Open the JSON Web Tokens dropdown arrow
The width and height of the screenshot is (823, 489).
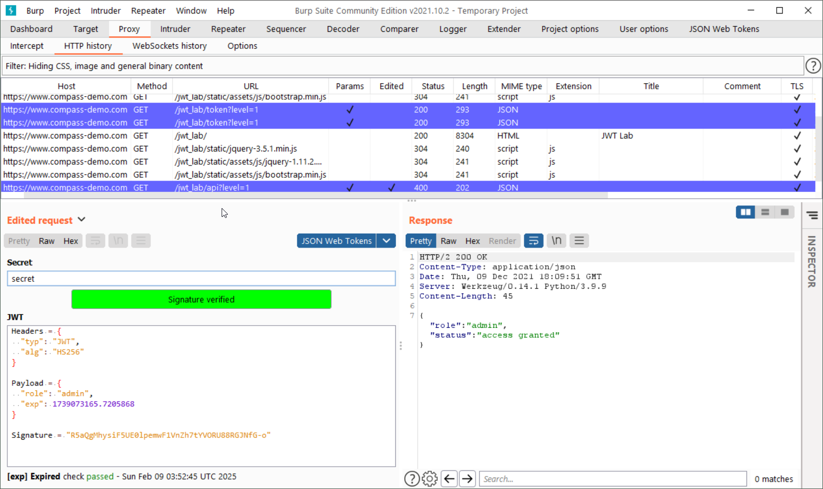coord(386,241)
